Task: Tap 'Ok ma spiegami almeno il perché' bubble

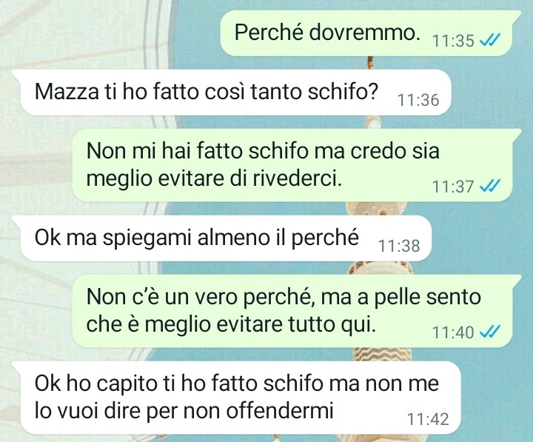Action: (221, 238)
